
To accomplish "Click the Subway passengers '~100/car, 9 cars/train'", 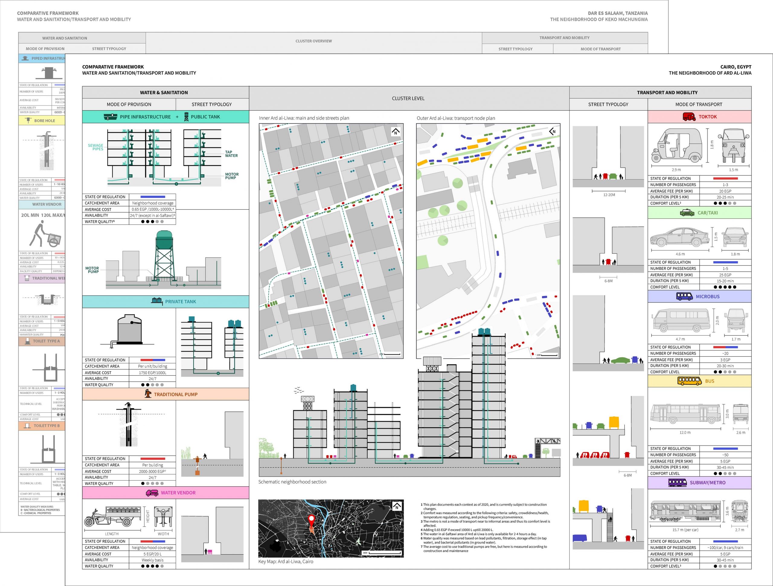I will point(725,548).
